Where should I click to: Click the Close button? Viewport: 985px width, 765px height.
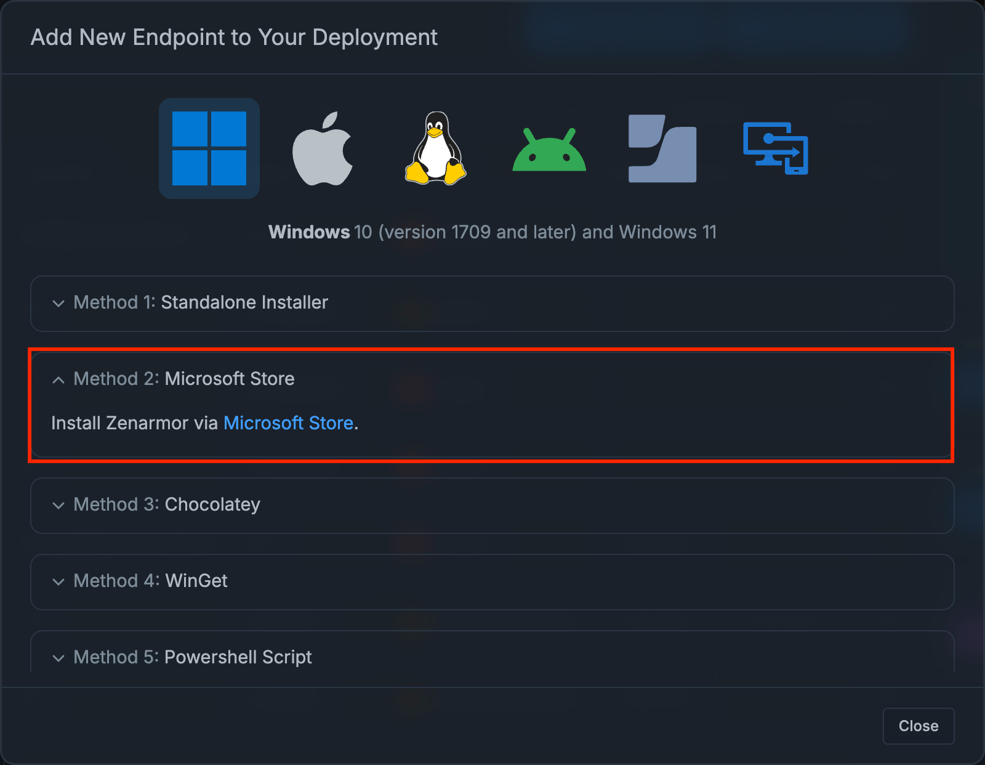918,726
